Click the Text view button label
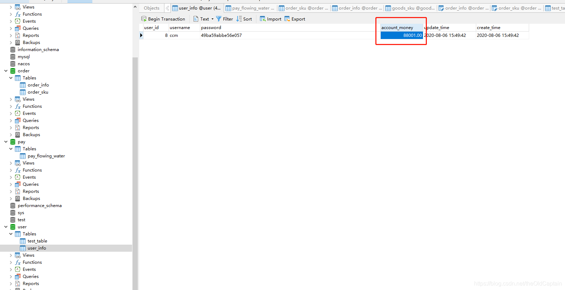565x290 pixels. pos(205,19)
